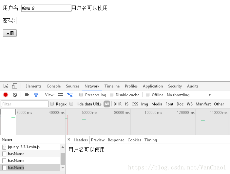Filter requests by Other
The image size is (230, 174).
[219, 104]
